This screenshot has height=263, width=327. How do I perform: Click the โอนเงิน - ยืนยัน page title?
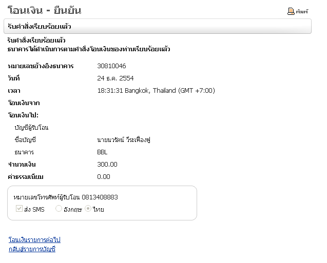(44, 10)
